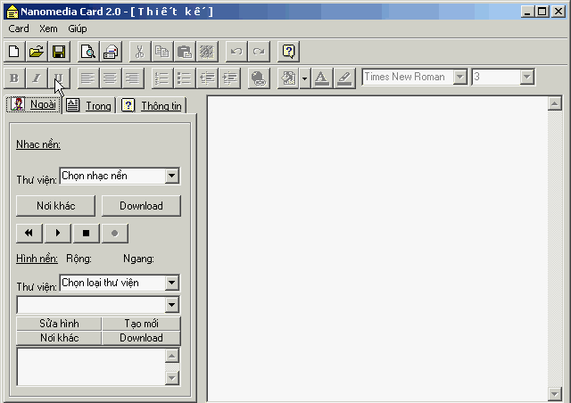
Task: Click the Download button under Nhạc nền
Action: pos(141,206)
